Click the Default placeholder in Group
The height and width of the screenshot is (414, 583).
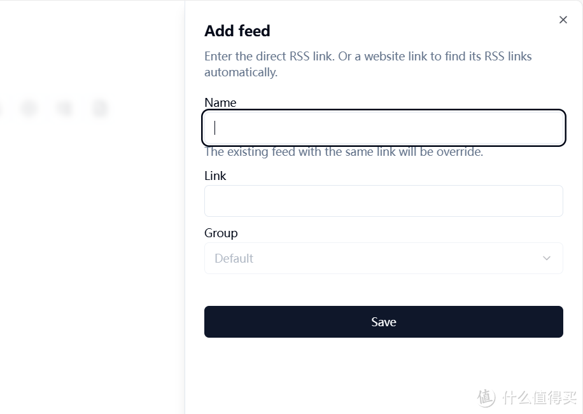pyautogui.click(x=234, y=258)
